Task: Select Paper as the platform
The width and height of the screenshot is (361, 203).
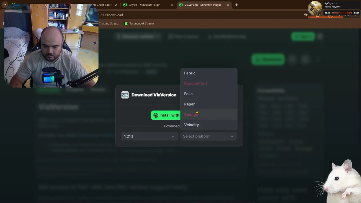Action: (x=209, y=104)
